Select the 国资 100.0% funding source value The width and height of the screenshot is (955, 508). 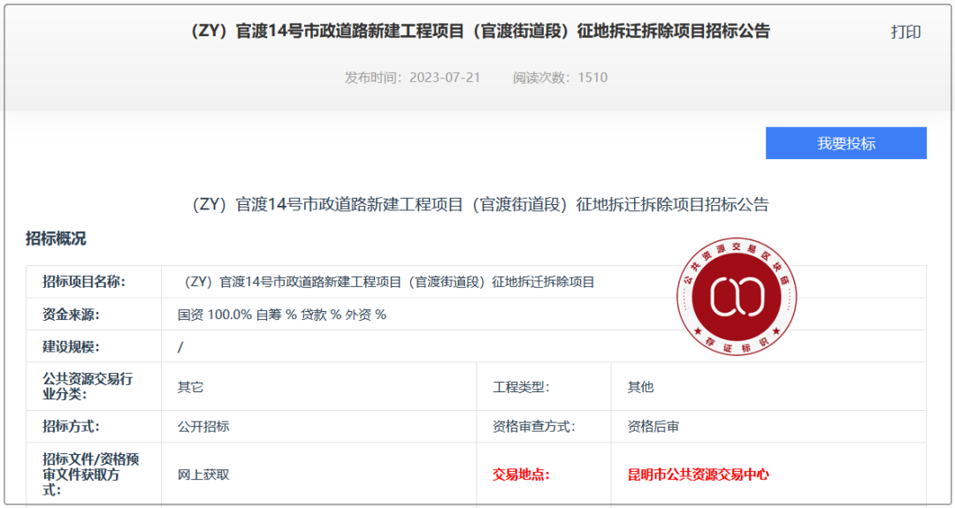(x=282, y=315)
